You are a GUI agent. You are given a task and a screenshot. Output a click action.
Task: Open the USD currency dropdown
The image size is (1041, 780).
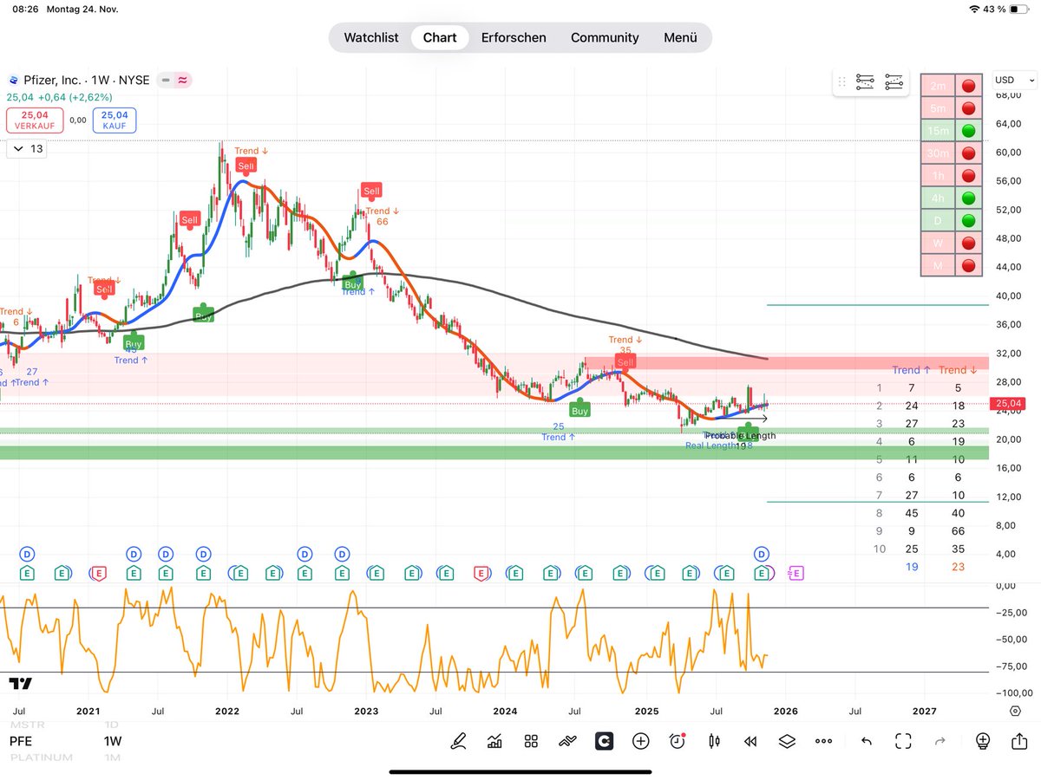point(1014,80)
